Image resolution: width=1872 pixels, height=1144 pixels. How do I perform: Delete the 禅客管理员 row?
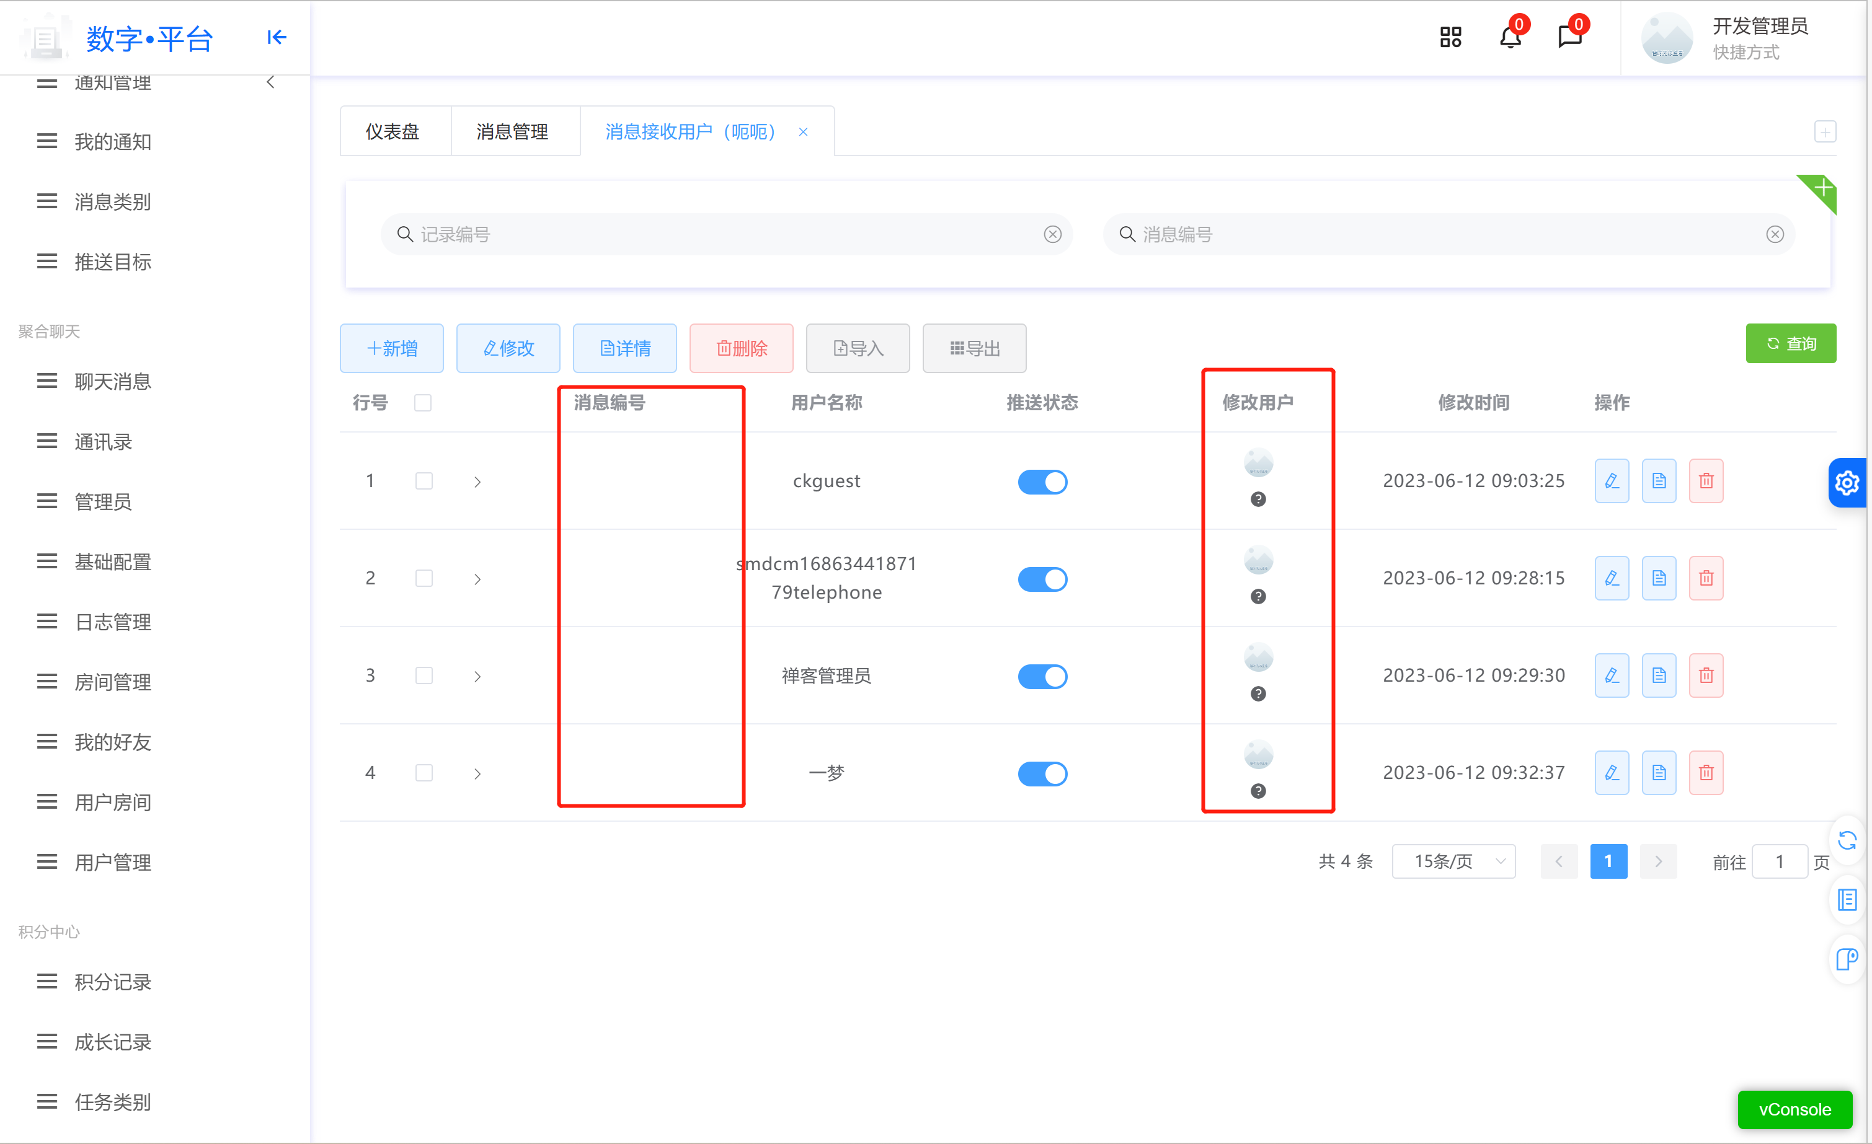tap(1706, 675)
